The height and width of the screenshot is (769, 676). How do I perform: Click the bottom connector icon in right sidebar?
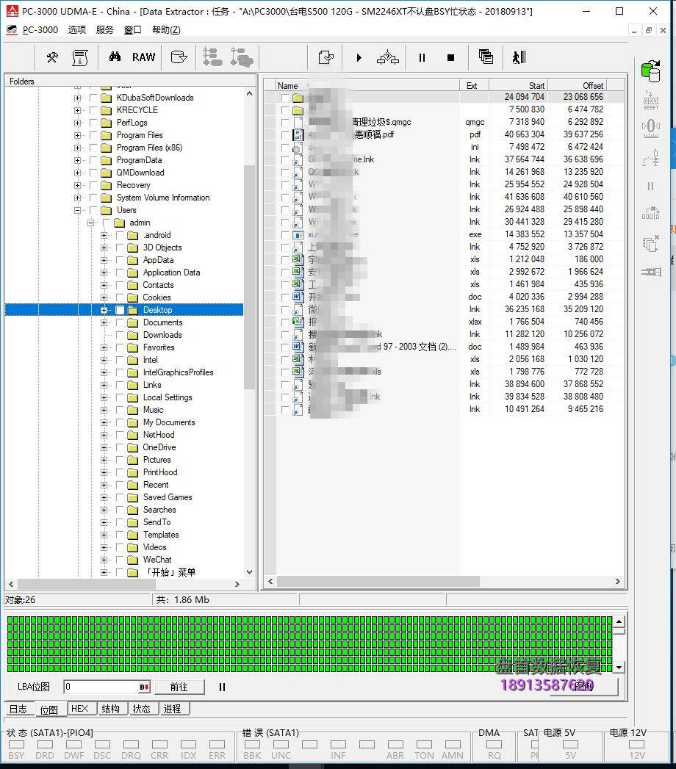(651, 272)
